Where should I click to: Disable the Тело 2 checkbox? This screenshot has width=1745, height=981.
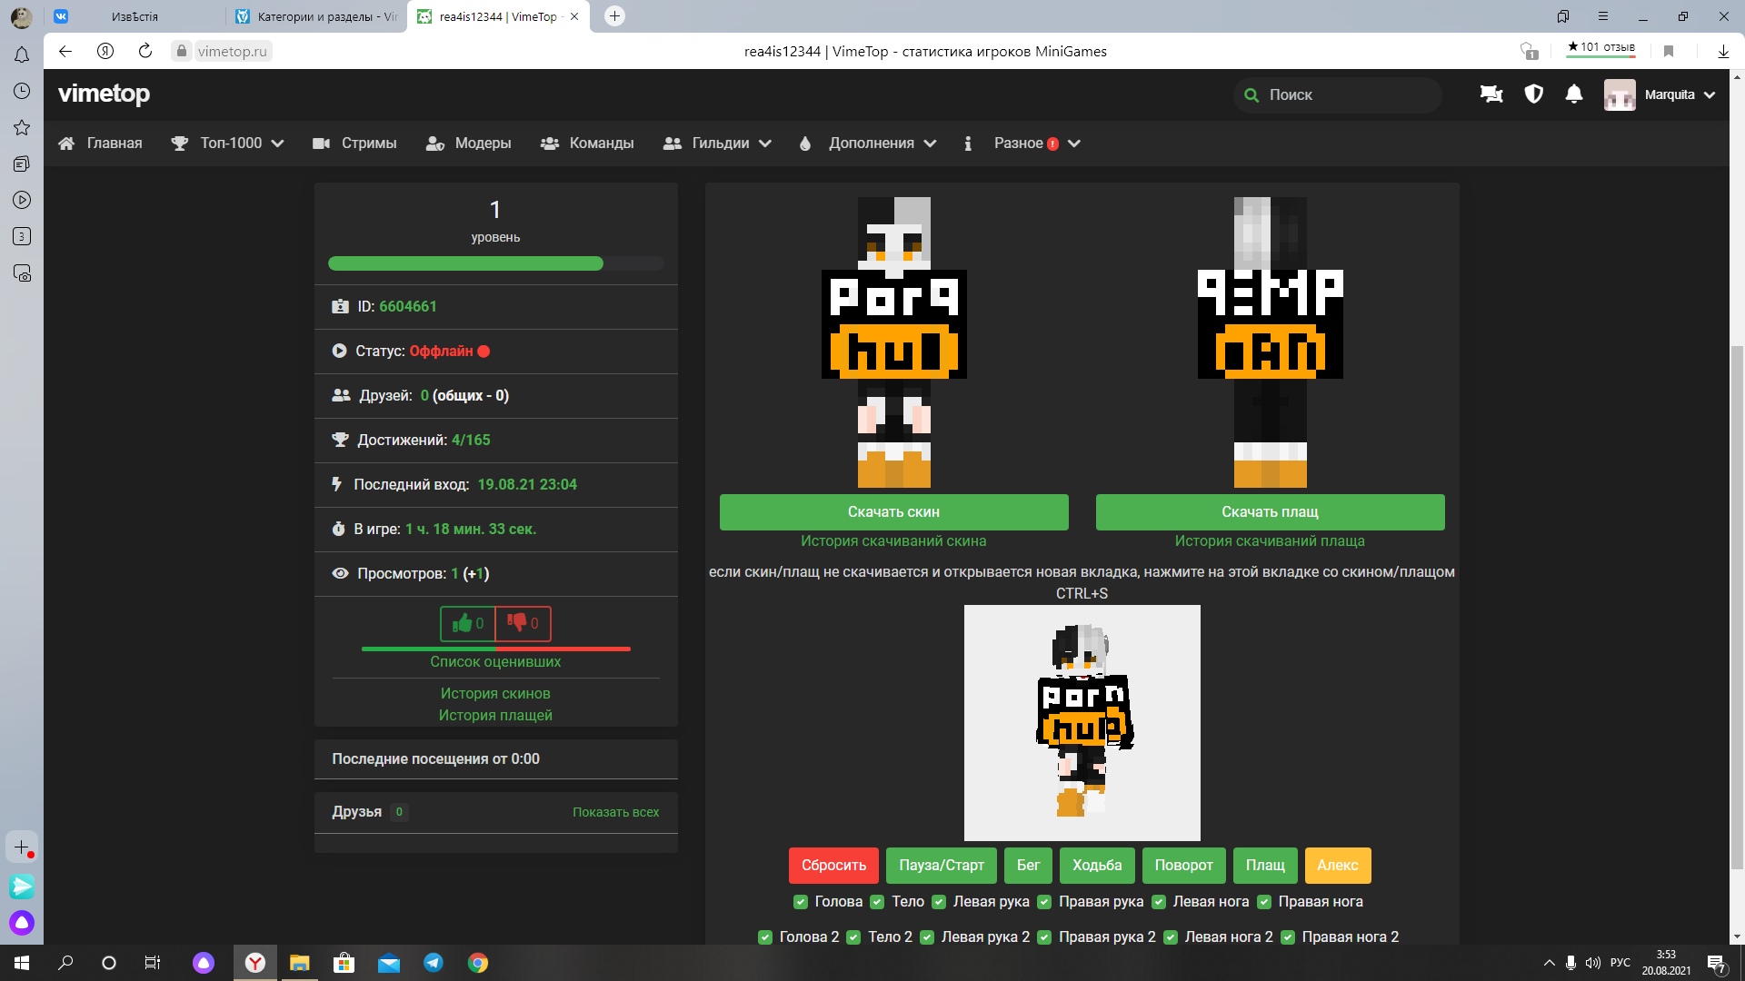click(853, 937)
